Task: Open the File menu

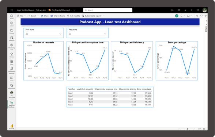Action: tap(21, 16)
